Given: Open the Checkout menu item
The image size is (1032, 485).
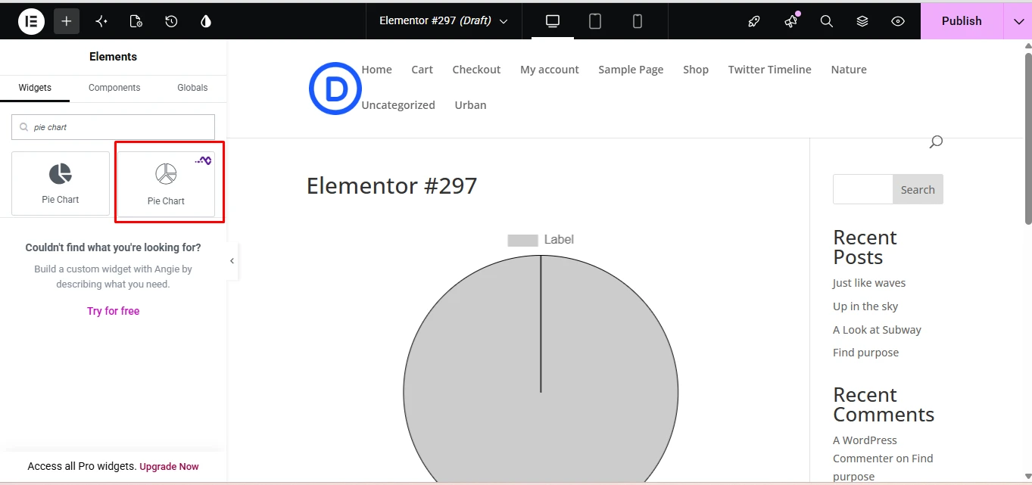Looking at the screenshot, I should (476, 70).
